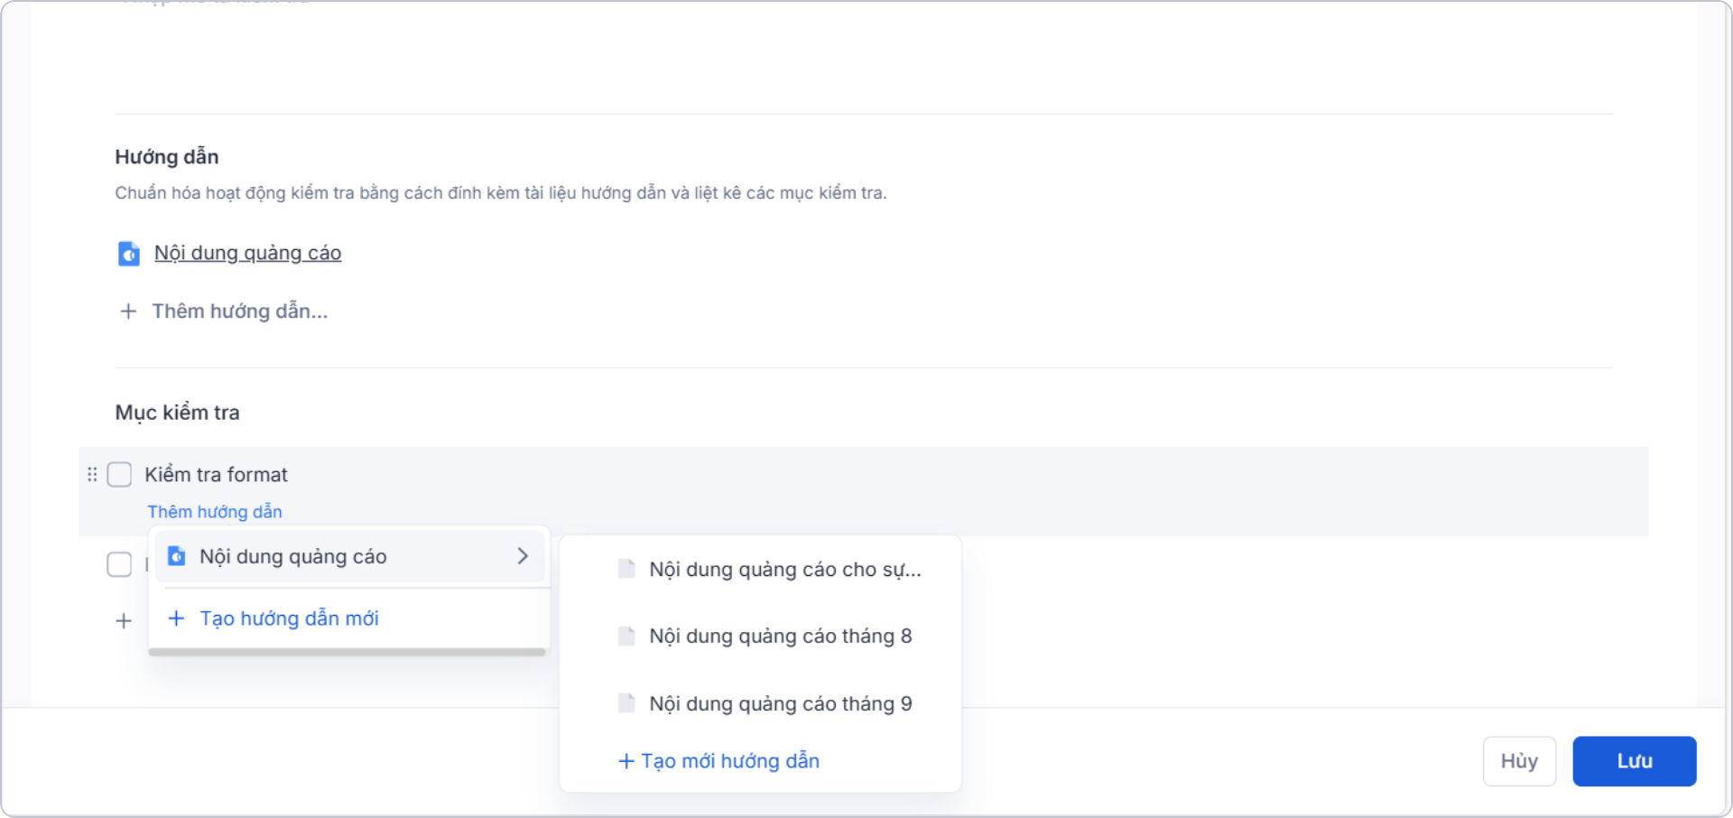The width and height of the screenshot is (1733, 818).
Task: Click "Tạo hướng dẫn mới" in the dropdown
Action: click(288, 618)
